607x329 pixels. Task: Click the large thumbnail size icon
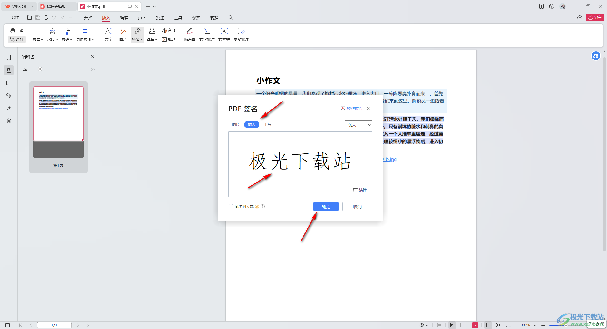point(92,69)
